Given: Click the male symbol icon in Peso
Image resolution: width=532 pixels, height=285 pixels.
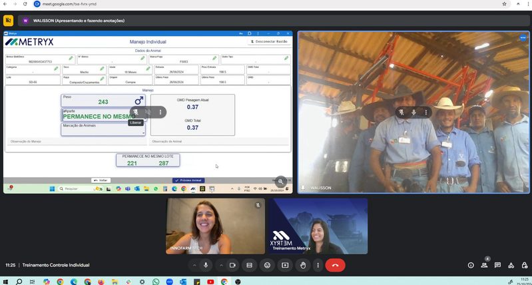Looking at the screenshot, I should pyautogui.click(x=138, y=101).
